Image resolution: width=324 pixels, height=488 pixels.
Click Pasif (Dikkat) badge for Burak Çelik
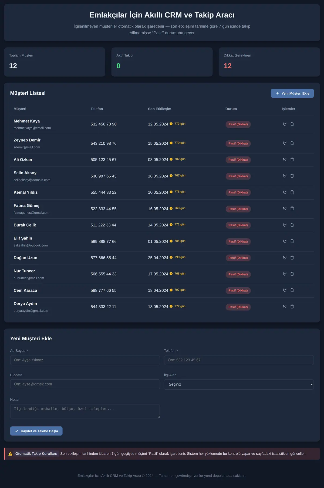point(238,225)
